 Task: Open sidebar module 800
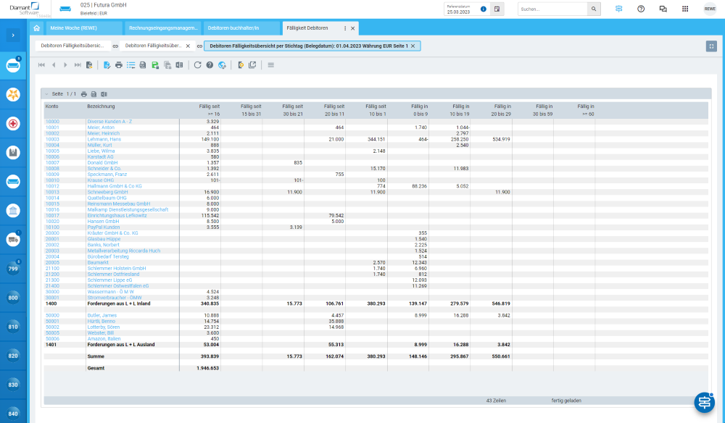click(x=13, y=298)
